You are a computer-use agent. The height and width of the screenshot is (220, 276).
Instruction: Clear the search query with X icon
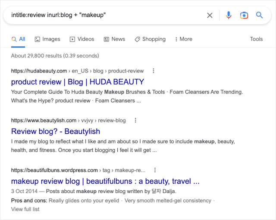210,16
